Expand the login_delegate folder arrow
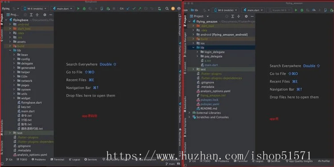This screenshot has height=167, width=334. (x=197, y=52)
